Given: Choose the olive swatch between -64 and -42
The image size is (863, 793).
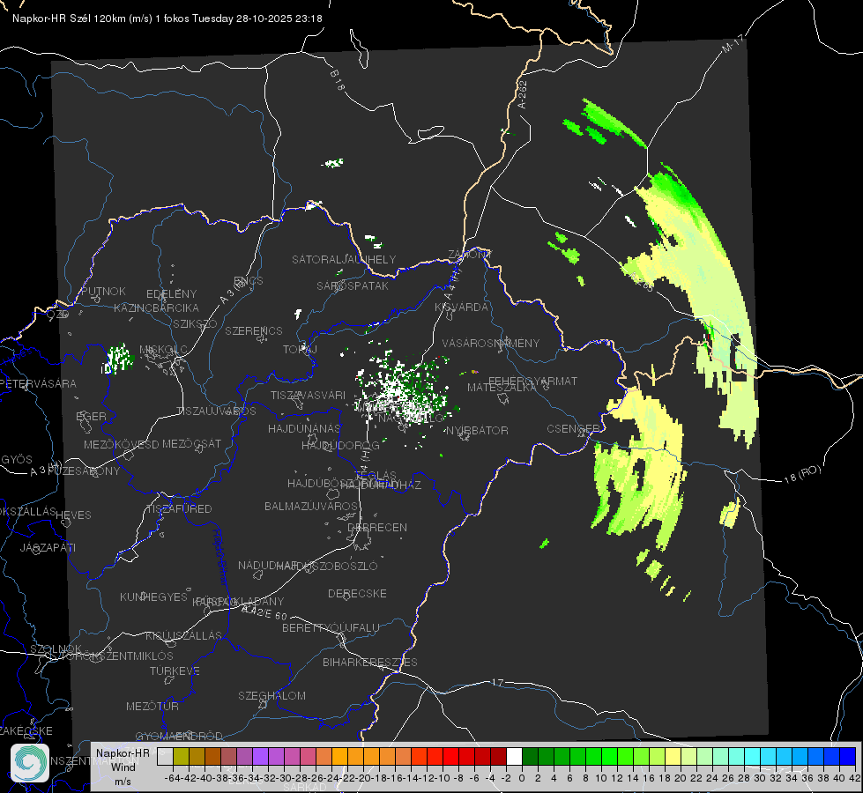Looking at the screenshot, I should pos(181,756).
